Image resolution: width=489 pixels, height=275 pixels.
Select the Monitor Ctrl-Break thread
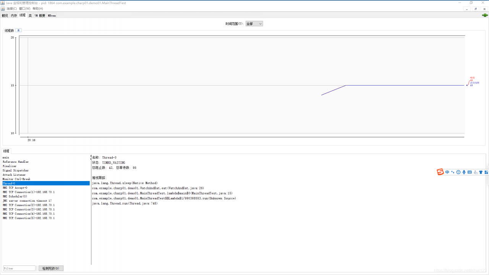pos(46,179)
